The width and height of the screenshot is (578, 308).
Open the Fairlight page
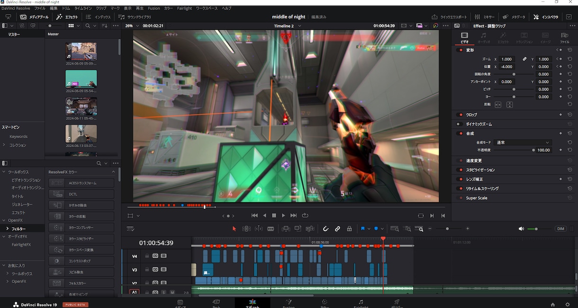click(361, 303)
